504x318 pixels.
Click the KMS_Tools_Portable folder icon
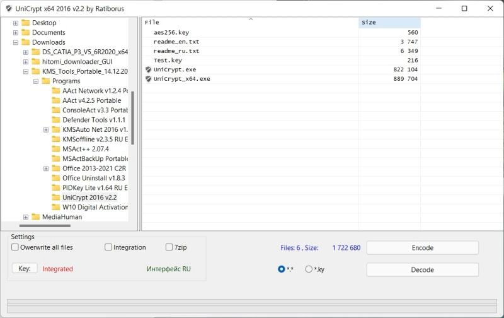36,71
